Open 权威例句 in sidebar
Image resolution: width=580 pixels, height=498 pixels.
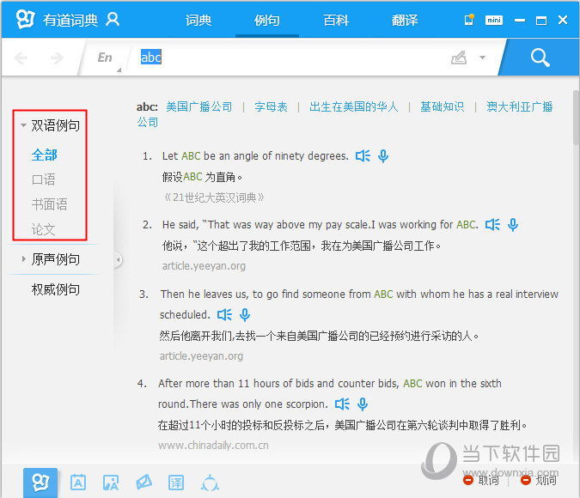56,289
